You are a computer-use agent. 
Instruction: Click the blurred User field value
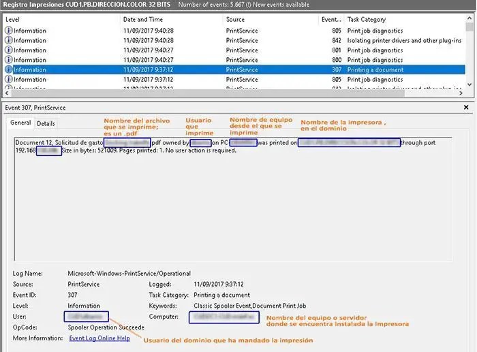87,317
